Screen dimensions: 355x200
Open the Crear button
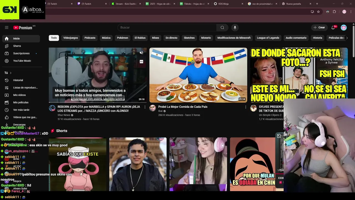tap(319, 27)
